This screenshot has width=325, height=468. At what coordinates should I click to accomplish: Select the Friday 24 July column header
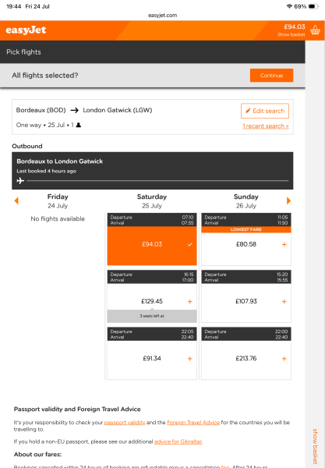(x=58, y=201)
